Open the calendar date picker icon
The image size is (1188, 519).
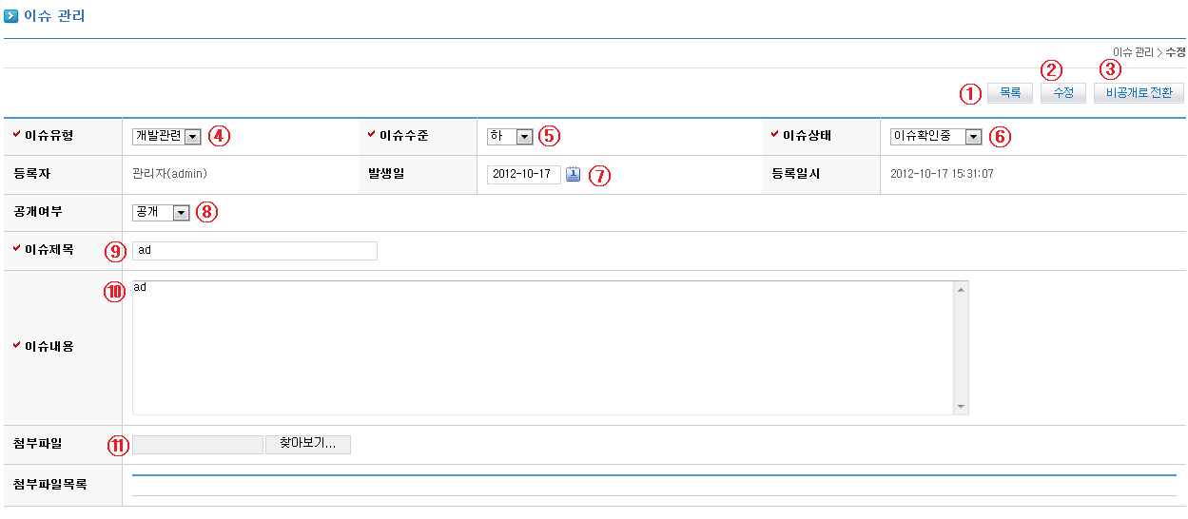(573, 175)
